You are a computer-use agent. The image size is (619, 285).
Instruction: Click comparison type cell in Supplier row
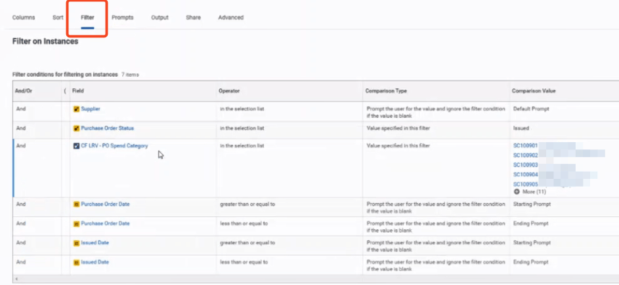click(436, 112)
